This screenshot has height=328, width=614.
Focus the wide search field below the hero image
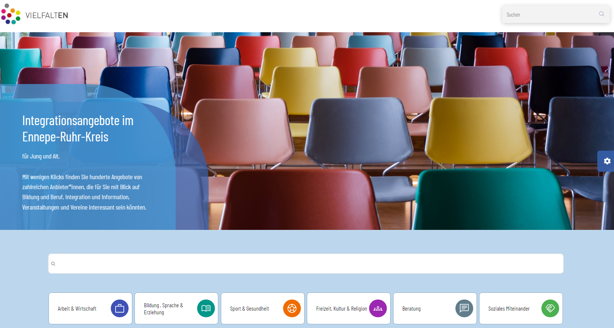pos(306,264)
